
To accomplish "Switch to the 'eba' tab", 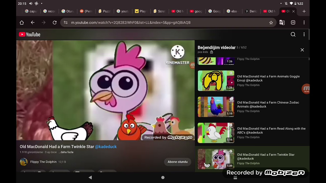I will point(233,11).
